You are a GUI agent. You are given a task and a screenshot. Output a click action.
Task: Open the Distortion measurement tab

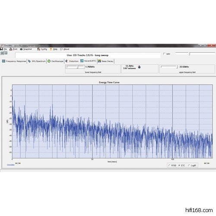[x=72, y=61]
